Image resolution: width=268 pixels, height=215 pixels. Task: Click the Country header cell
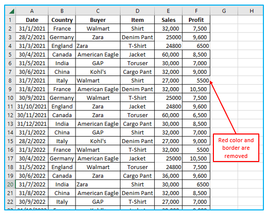click(x=62, y=20)
